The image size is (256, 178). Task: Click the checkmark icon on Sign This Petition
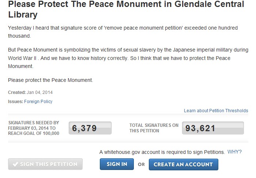[x=15, y=164]
